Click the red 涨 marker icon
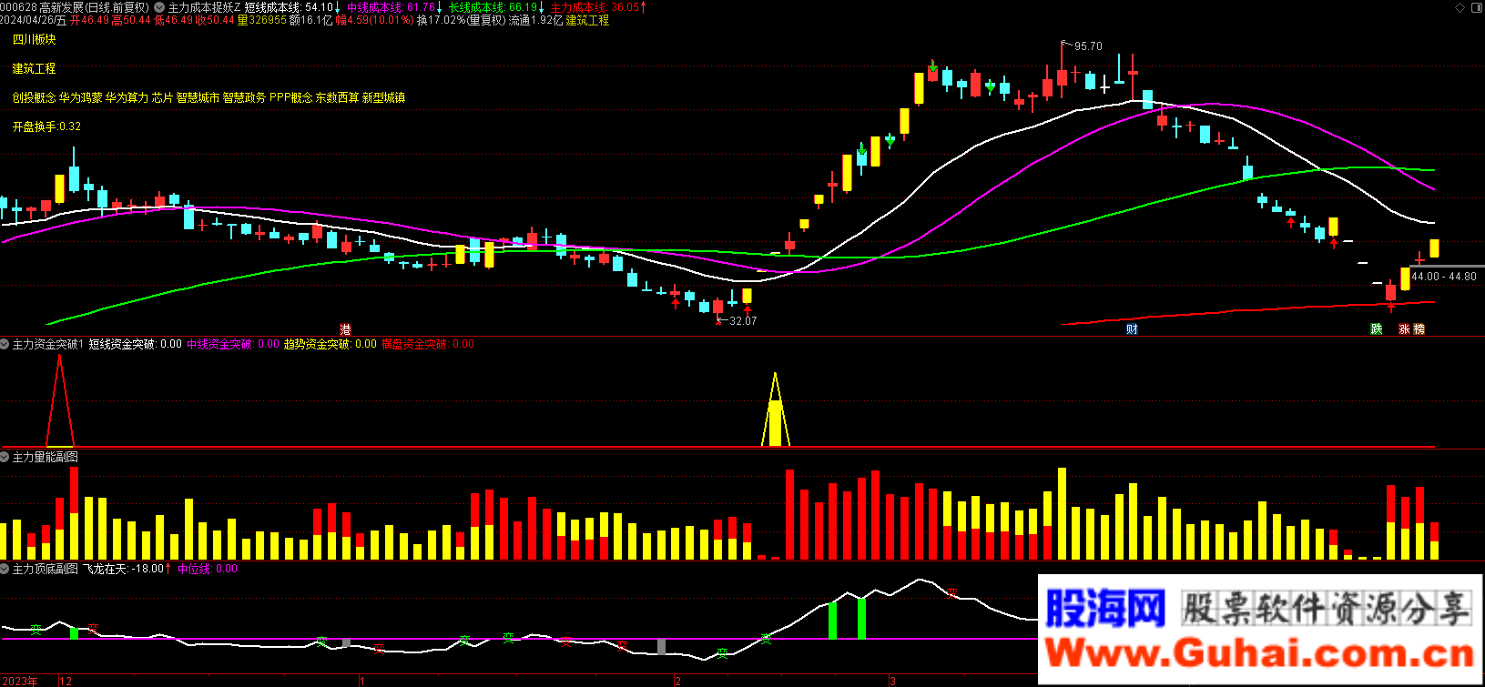Image resolution: width=1485 pixels, height=687 pixels. 1405,329
